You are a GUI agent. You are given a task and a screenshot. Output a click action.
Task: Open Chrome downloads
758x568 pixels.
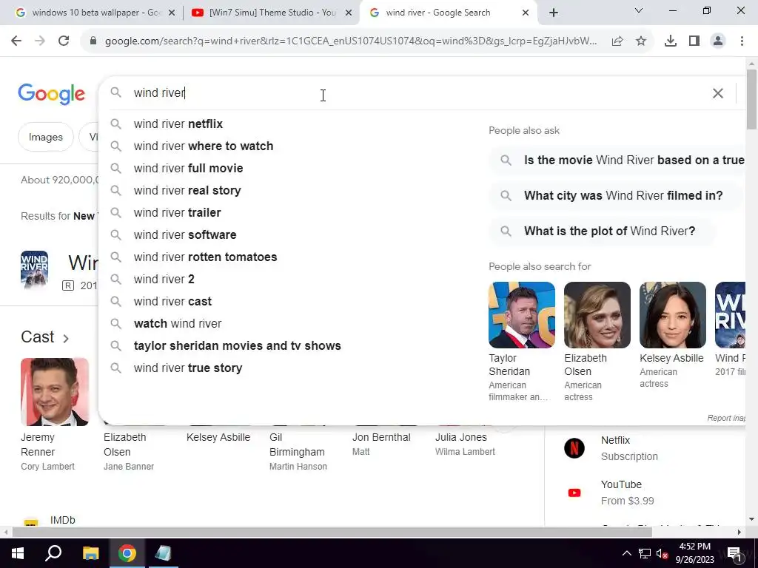(x=671, y=41)
